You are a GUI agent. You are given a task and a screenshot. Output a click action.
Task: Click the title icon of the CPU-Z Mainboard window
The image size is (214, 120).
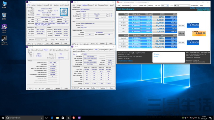pos(72,2)
